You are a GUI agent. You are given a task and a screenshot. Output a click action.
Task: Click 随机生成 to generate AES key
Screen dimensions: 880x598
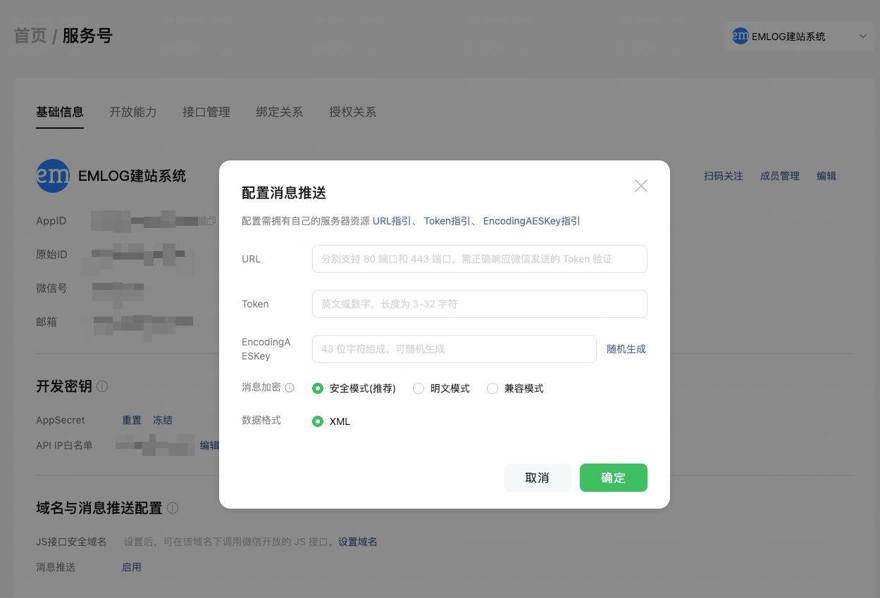click(626, 349)
